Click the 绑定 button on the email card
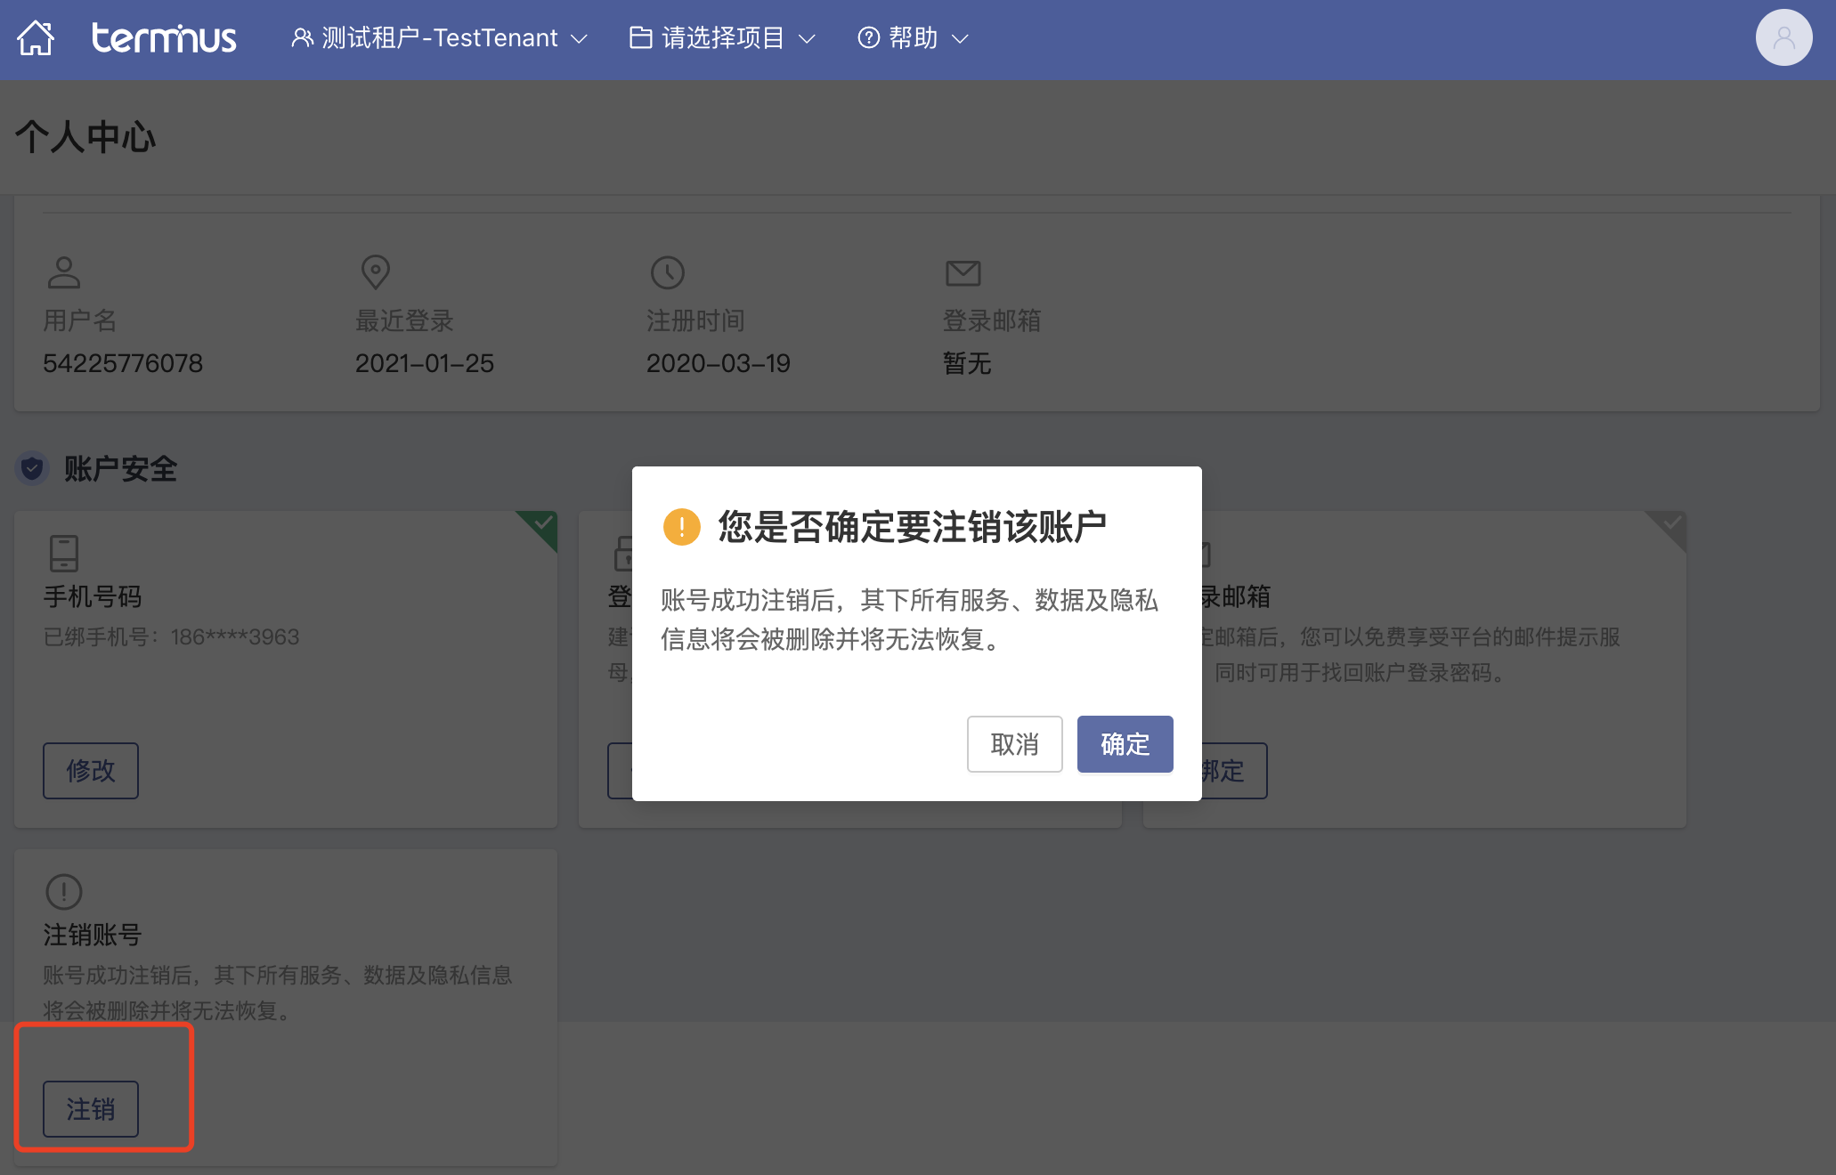This screenshot has height=1175, width=1836. [x=1233, y=771]
